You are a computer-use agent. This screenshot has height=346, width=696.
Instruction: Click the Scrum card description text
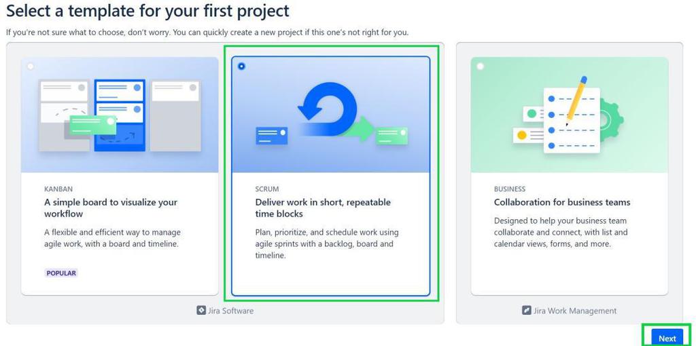tap(327, 244)
